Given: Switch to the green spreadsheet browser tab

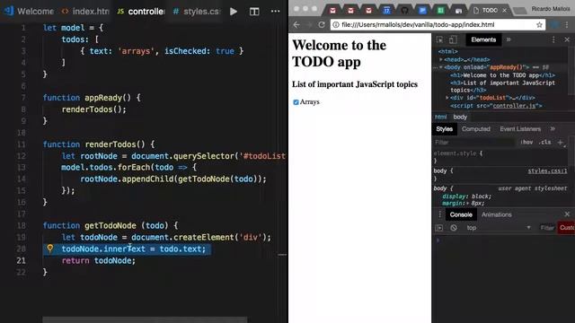Looking at the screenshot, I should pos(440,11).
